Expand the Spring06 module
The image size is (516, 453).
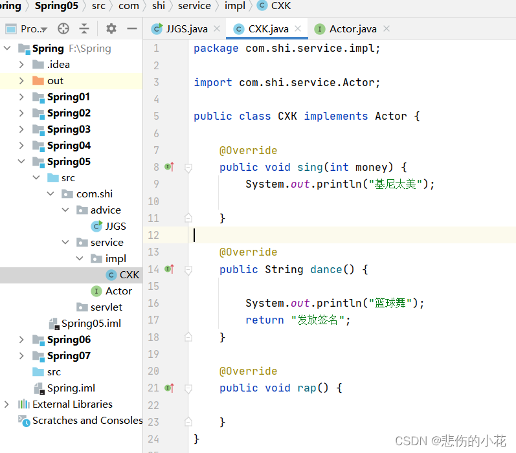click(21, 339)
